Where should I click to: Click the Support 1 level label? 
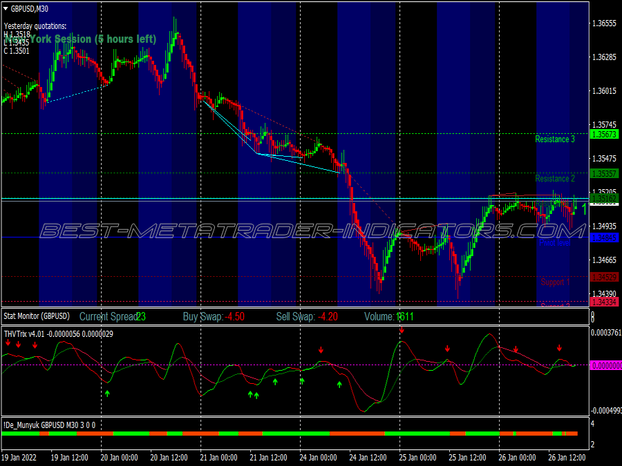(554, 282)
